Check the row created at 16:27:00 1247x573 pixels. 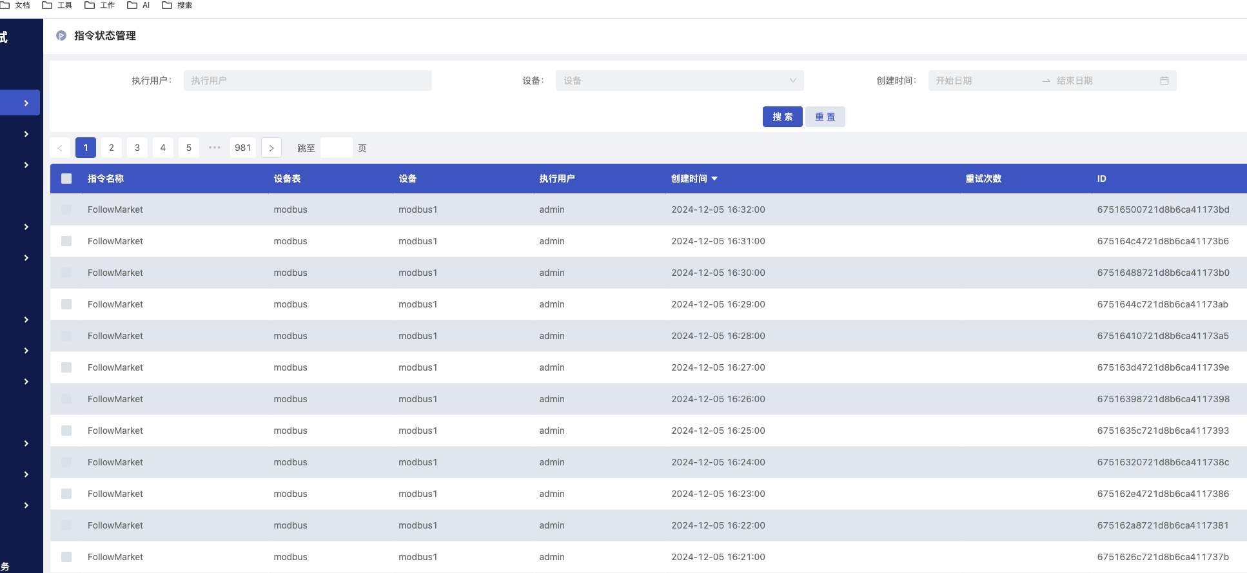pyautogui.click(x=66, y=367)
